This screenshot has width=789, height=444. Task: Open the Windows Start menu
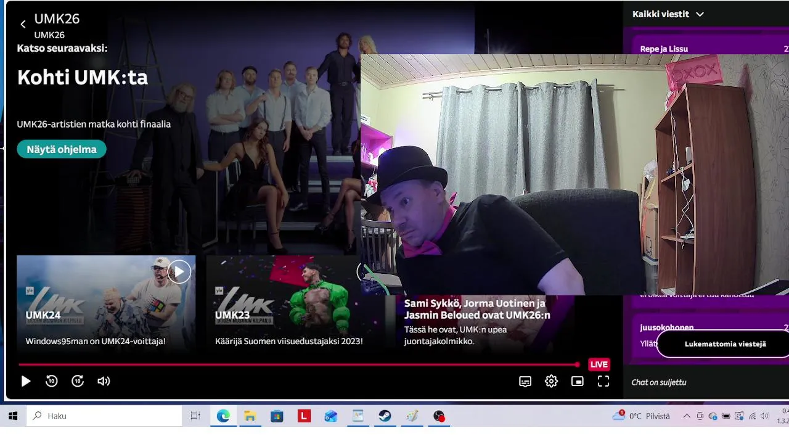tap(13, 416)
